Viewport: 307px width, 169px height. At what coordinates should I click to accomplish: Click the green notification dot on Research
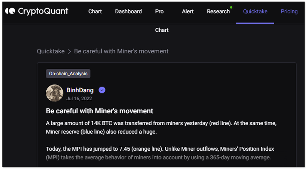click(231, 7)
